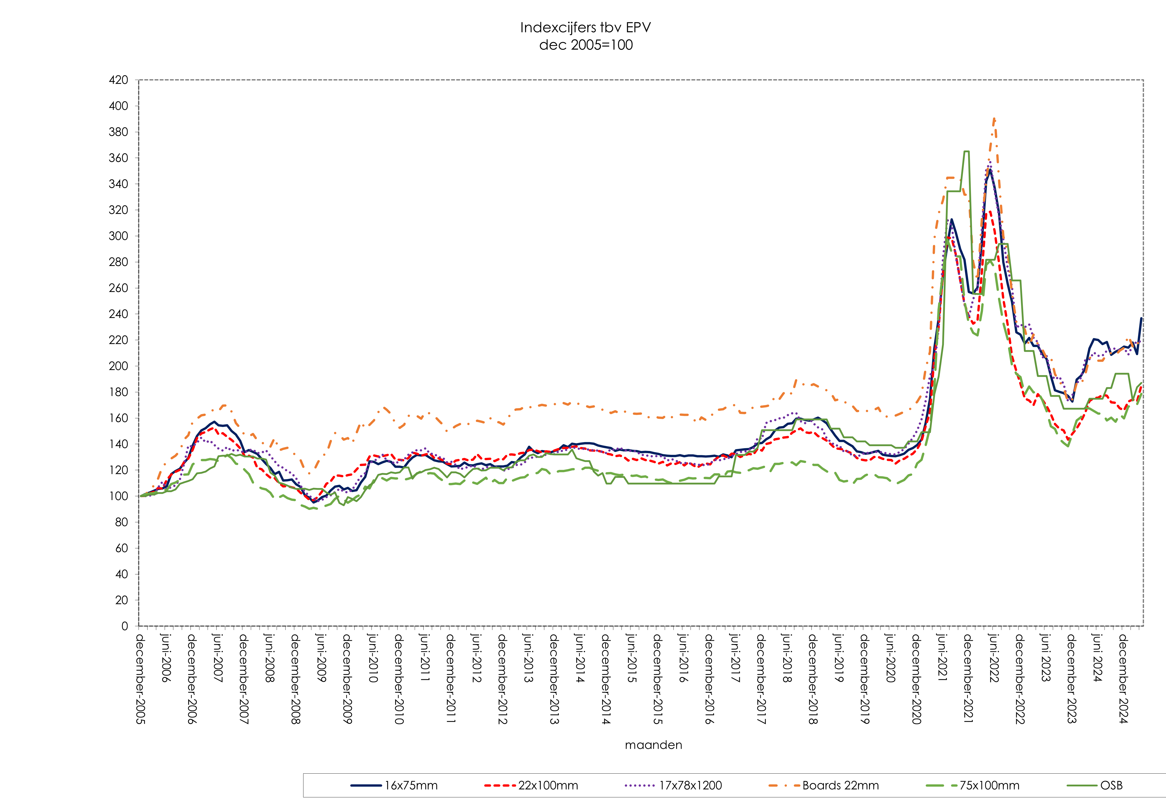Click the y-axis label '420'
The image size is (1166, 803).
pos(118,80)
